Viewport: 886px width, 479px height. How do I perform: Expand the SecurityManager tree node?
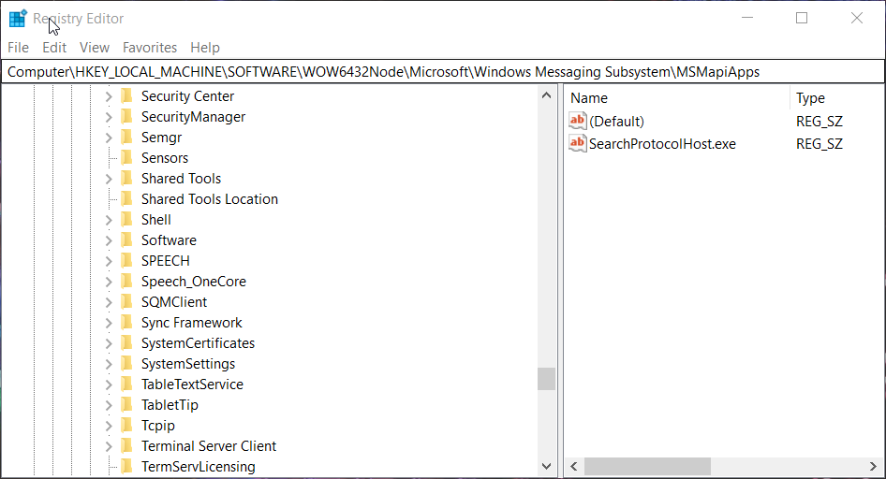pyautogui.click(x=109, y=117)
